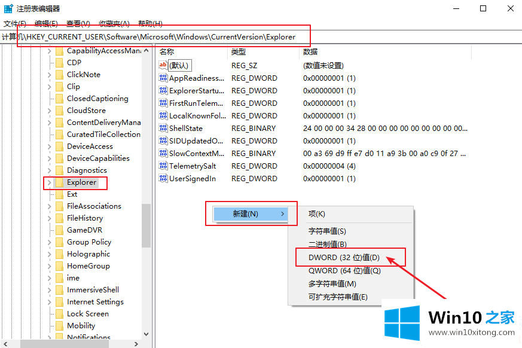Click the 类型 column header

pyautogui.click(x=239, y=51)
